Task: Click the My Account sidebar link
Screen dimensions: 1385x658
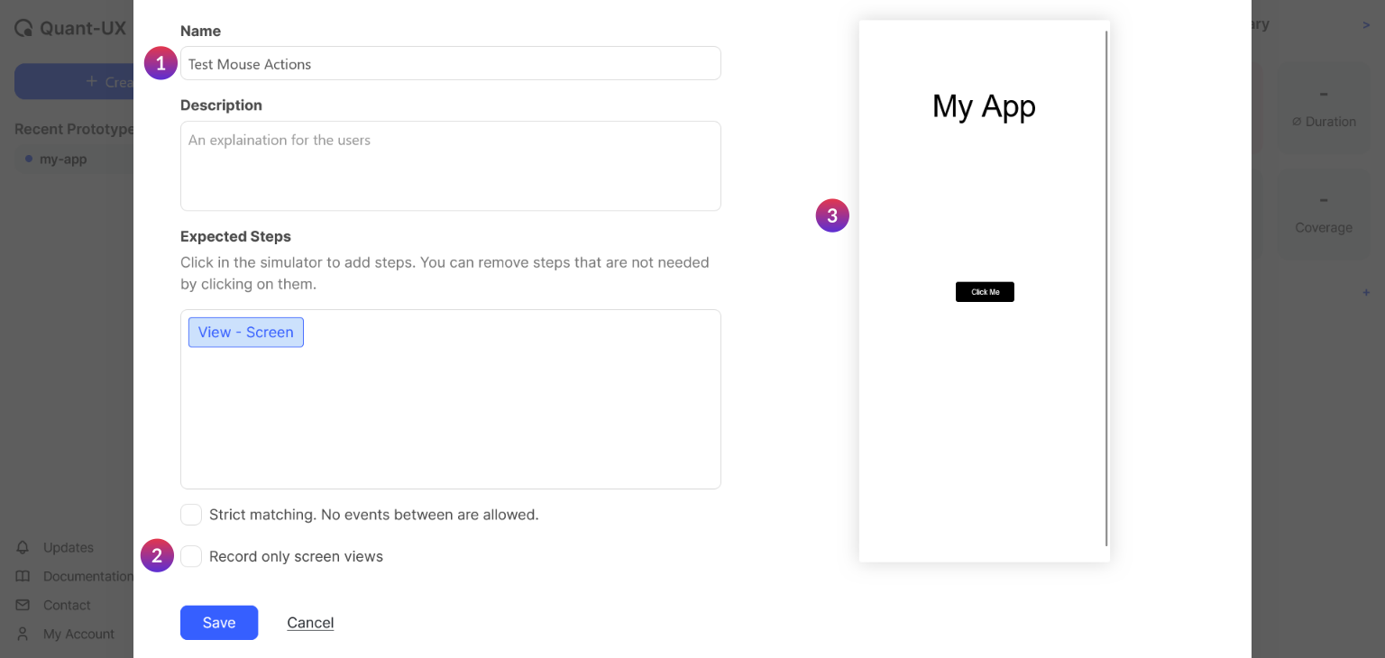Action: click(x=78, y=634)
